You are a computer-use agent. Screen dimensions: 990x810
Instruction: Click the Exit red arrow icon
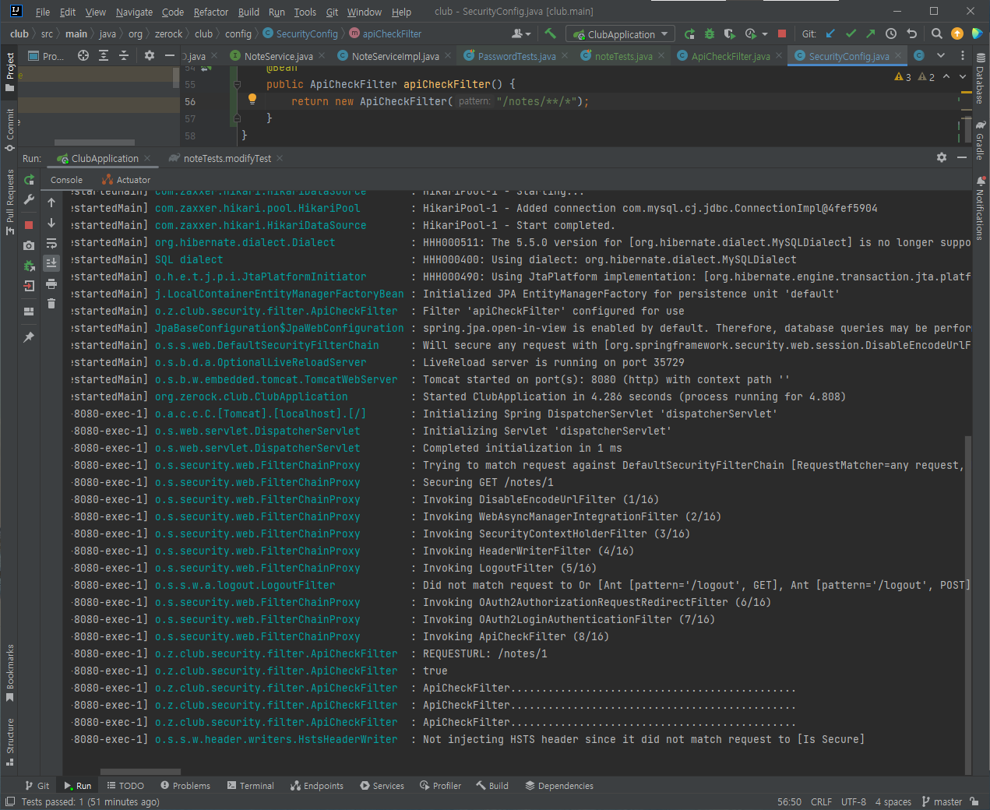click(x=29, y=286)
